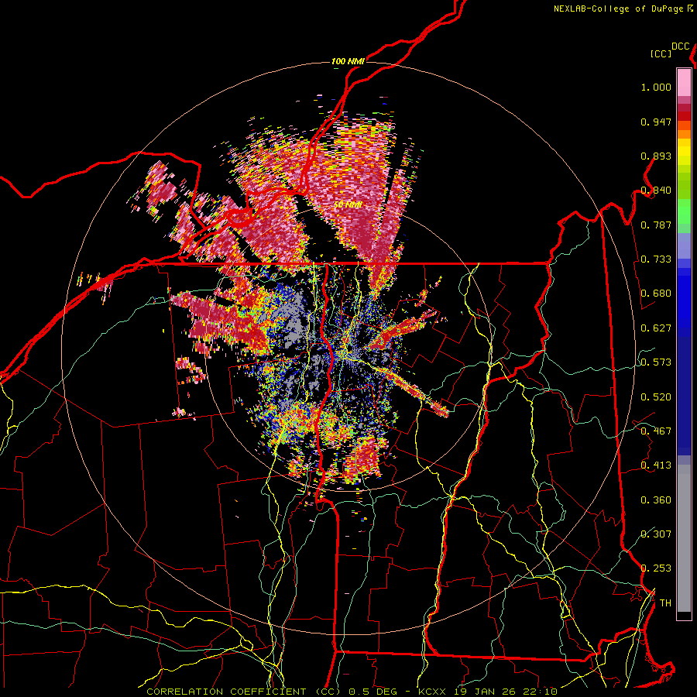Viewport: 697px width, 697px height.
Task: Click the 0.787 scale value
Action: pyautogui.click(x=656, y=225)
